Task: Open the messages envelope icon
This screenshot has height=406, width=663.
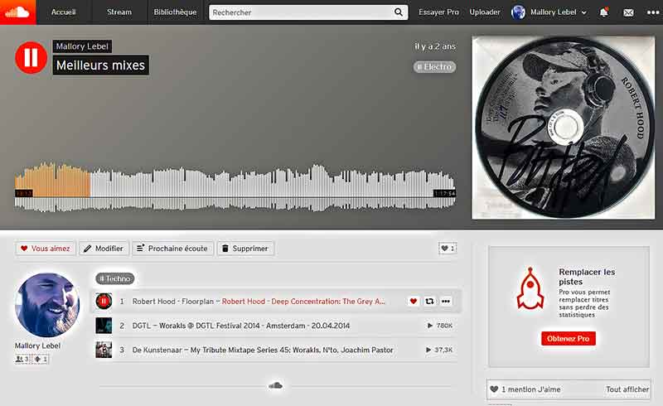Action: tap(628, 12)
